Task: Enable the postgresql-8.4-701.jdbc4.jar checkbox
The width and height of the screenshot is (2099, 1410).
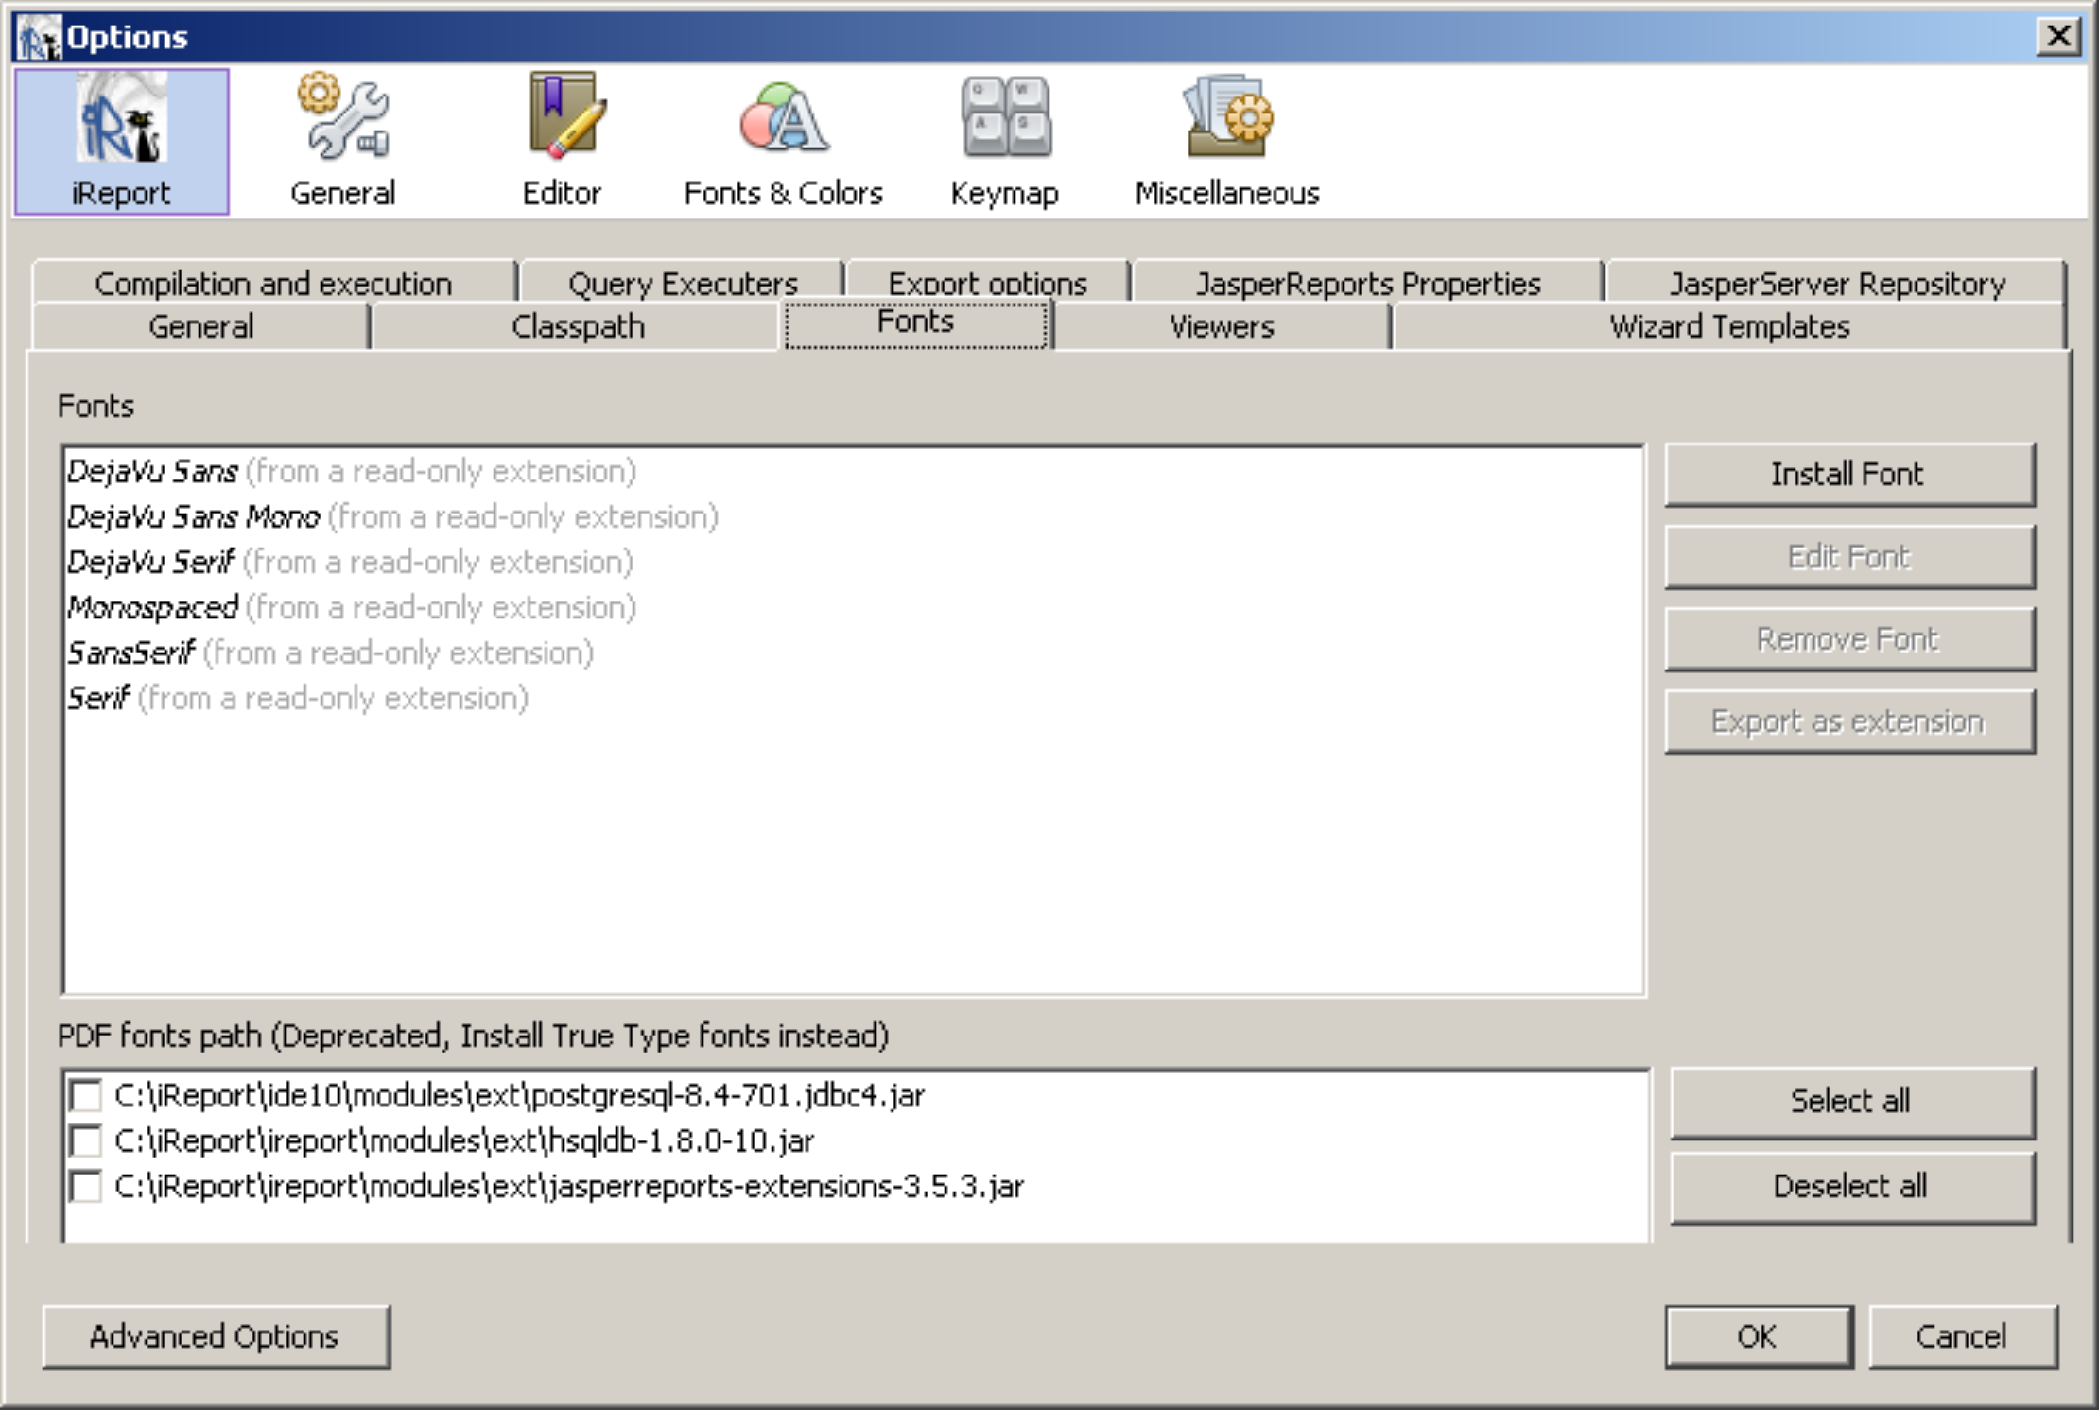Action: pos(86,1096)
